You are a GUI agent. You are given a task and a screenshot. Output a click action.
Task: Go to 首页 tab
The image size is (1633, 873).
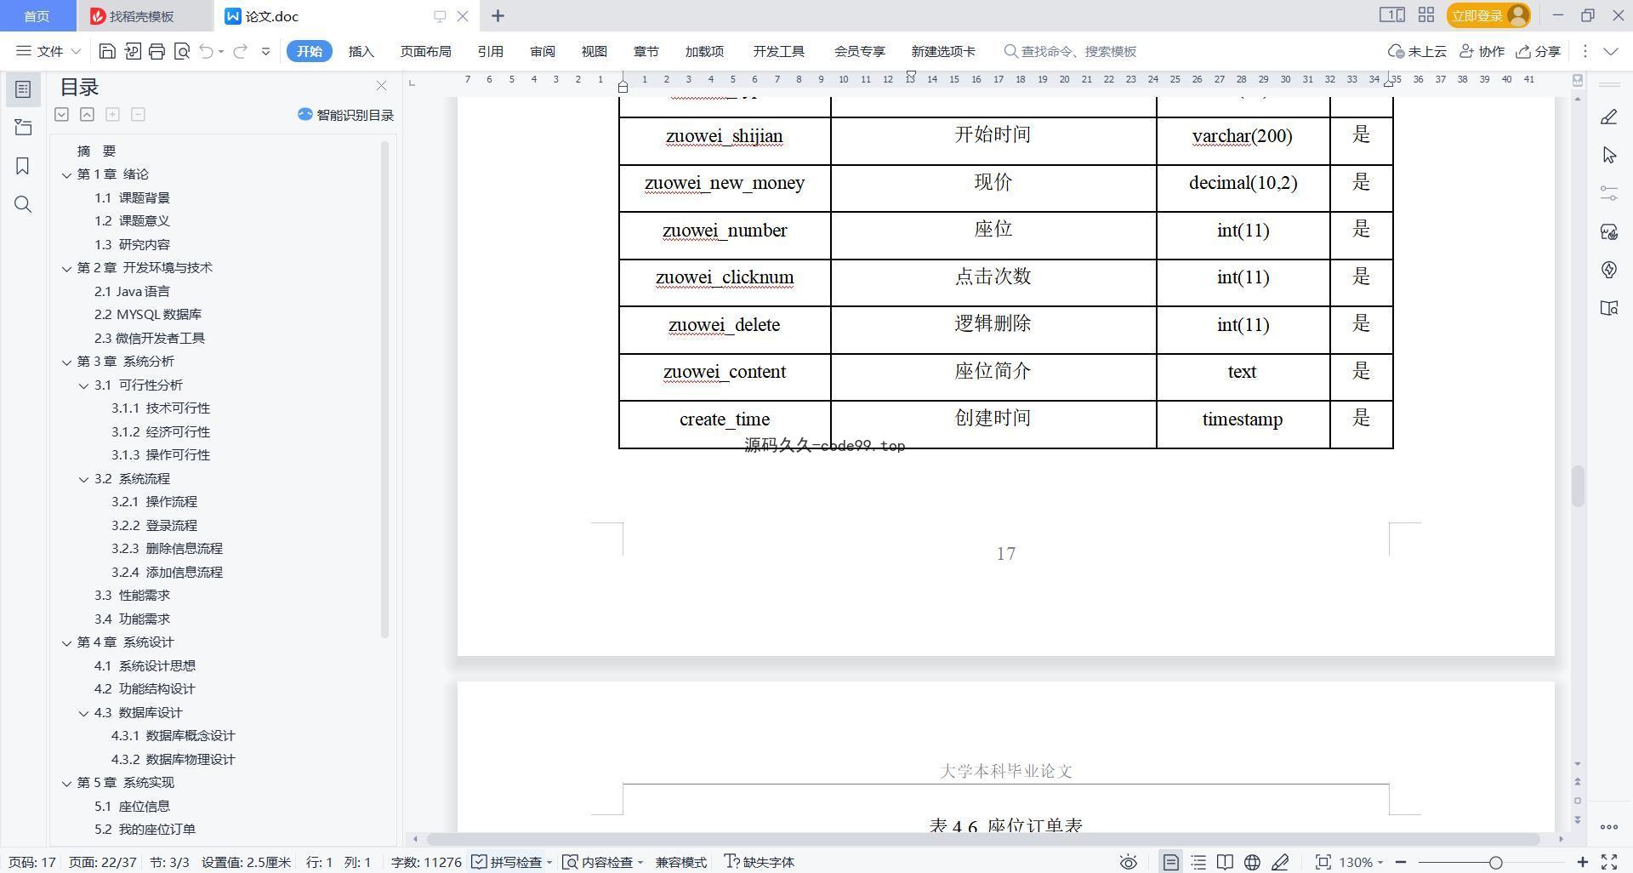tap(37, 16)
